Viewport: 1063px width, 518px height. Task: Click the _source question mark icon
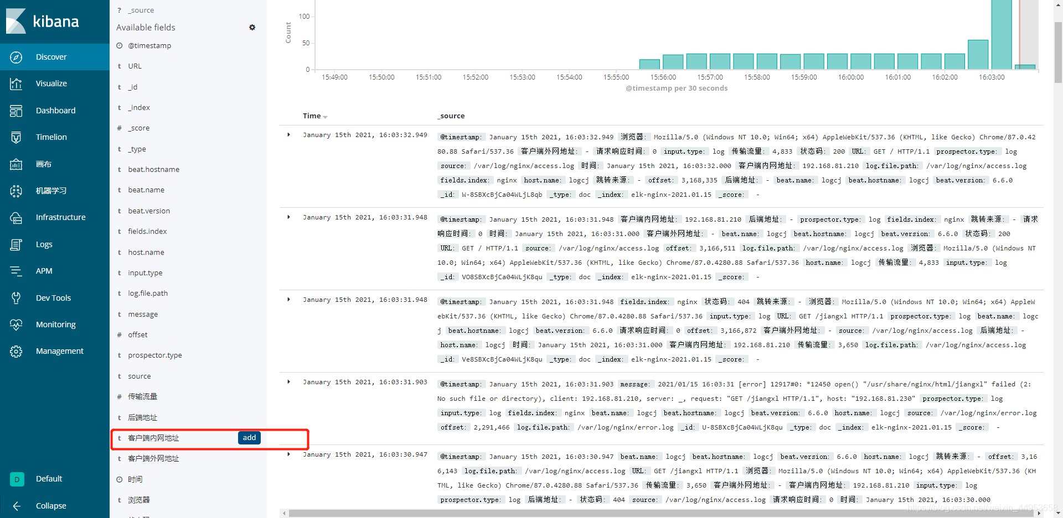click(119, 11)
